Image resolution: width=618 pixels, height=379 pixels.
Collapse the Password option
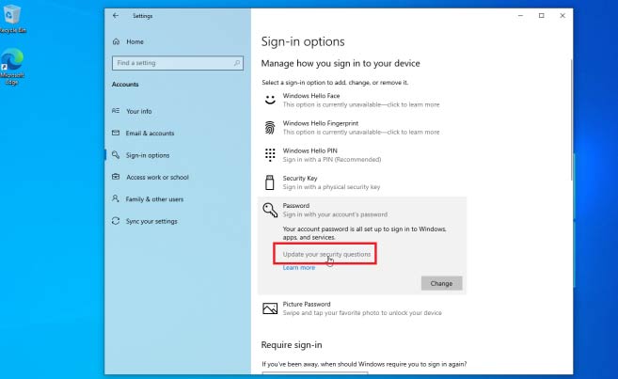click(361, 210)
